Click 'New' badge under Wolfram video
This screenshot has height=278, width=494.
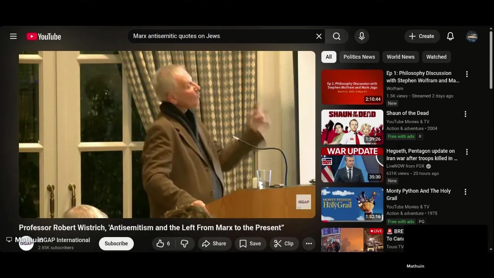(x=392, y=103)
